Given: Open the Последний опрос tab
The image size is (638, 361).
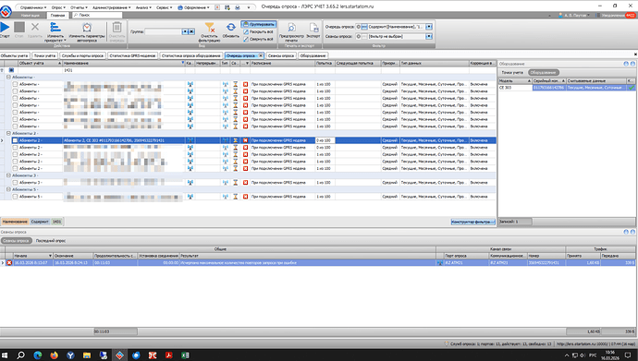Looking at the screenshot, I should point(51,241).
